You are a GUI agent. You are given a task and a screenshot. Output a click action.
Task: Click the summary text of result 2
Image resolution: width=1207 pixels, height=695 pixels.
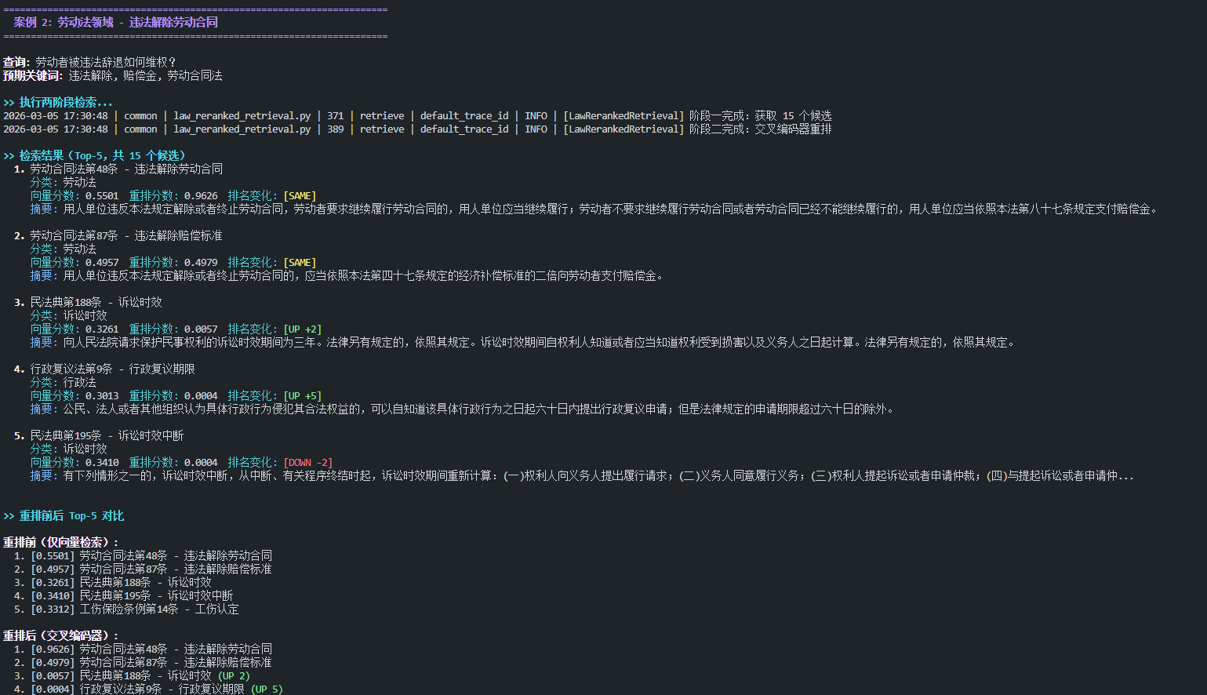click(363, 275)
